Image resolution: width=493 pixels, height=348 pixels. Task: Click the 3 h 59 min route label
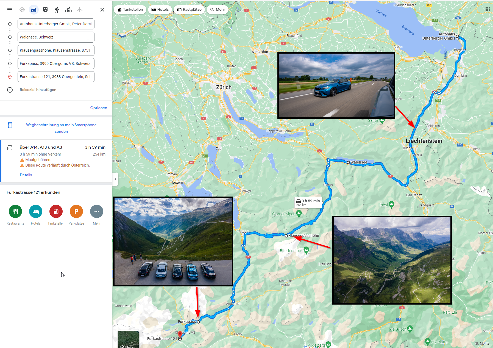pyautogui.click(x=308, y=203)
